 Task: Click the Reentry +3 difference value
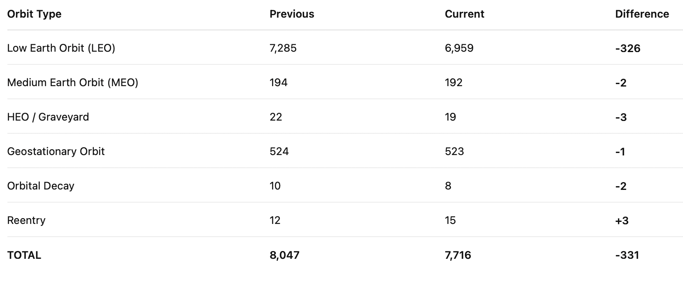(622, 221)
